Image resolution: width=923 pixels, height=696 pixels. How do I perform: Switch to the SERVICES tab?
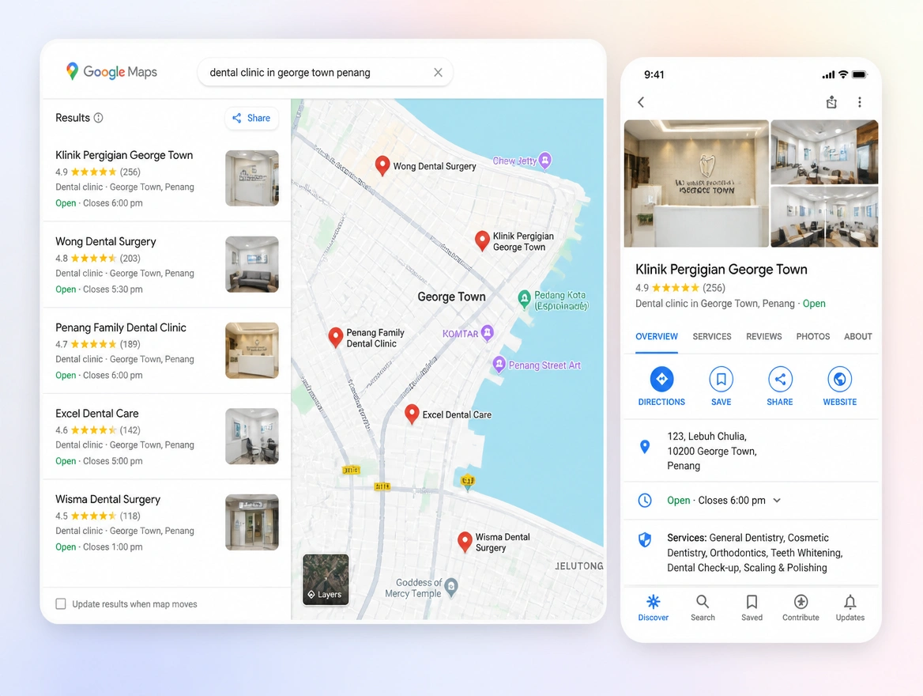point(712,336)
